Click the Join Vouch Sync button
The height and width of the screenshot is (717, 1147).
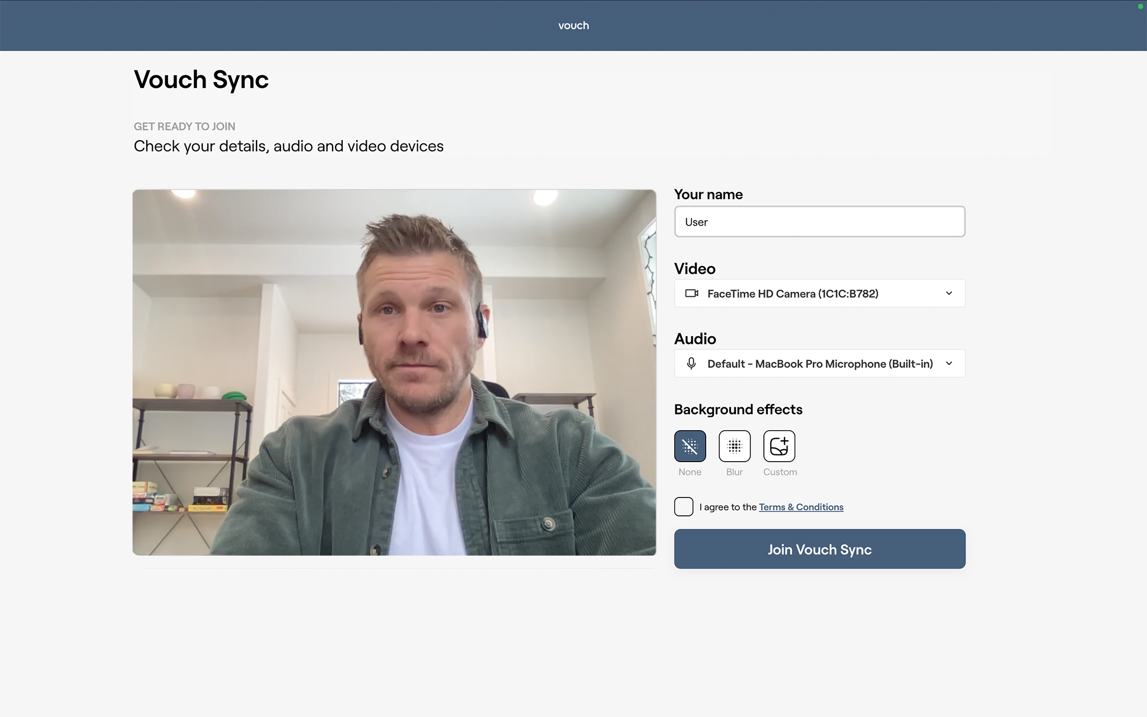pos(820,549)
